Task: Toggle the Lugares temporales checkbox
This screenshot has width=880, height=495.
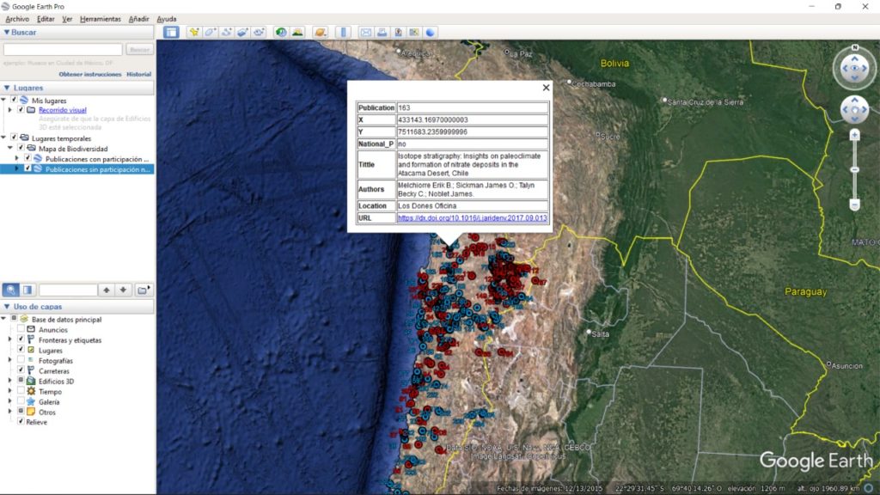Action: click(14, 137)
